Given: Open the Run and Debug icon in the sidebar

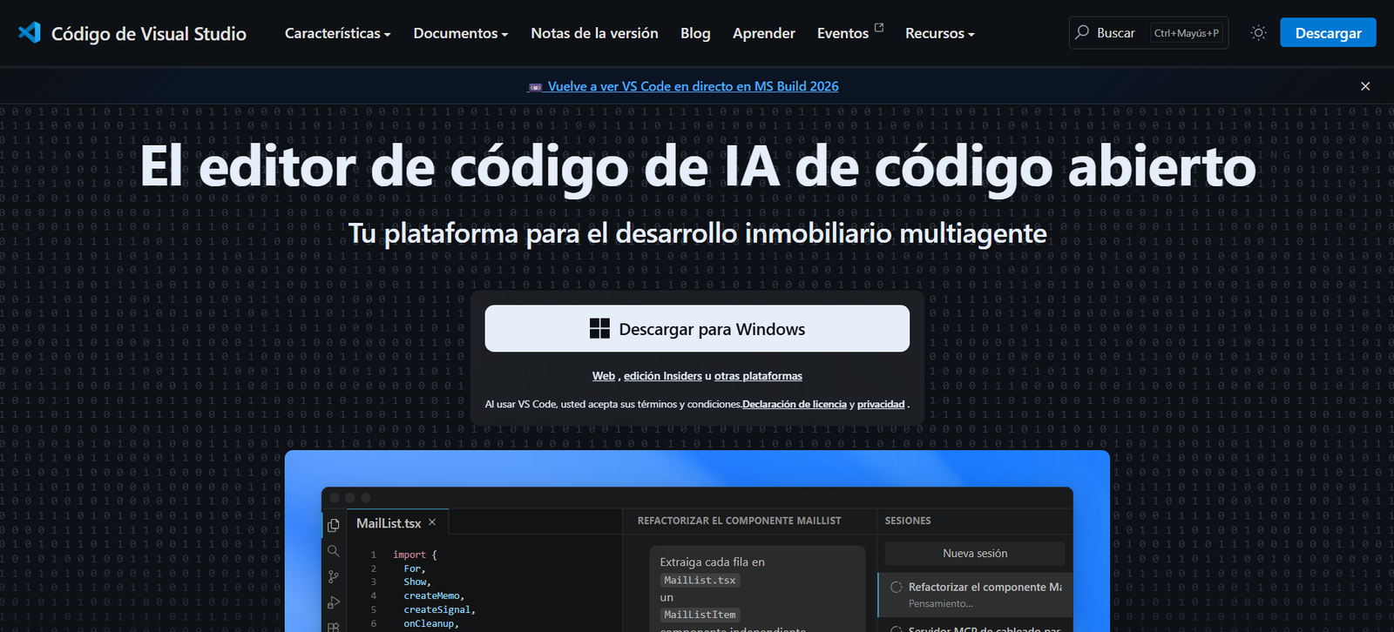Looking at the screenshot, I should (334, 602).
